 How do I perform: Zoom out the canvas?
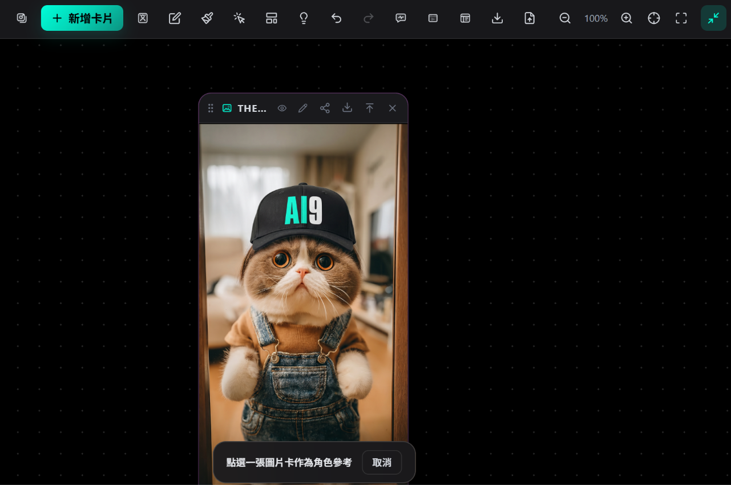565,18
